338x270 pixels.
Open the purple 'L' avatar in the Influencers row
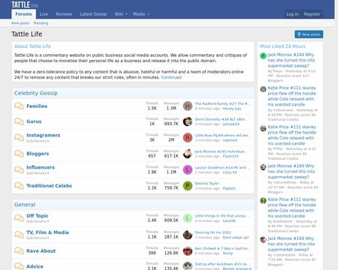pyautogui.click(x=188, y=169)
